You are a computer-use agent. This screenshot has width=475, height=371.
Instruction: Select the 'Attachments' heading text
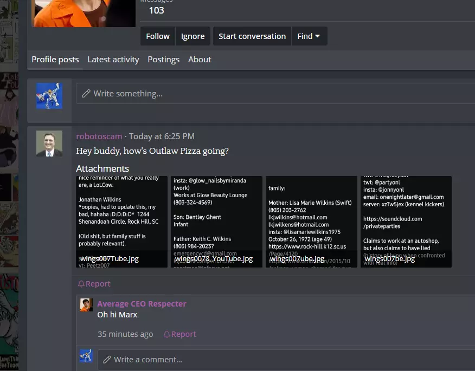click(x=102, y=168)
